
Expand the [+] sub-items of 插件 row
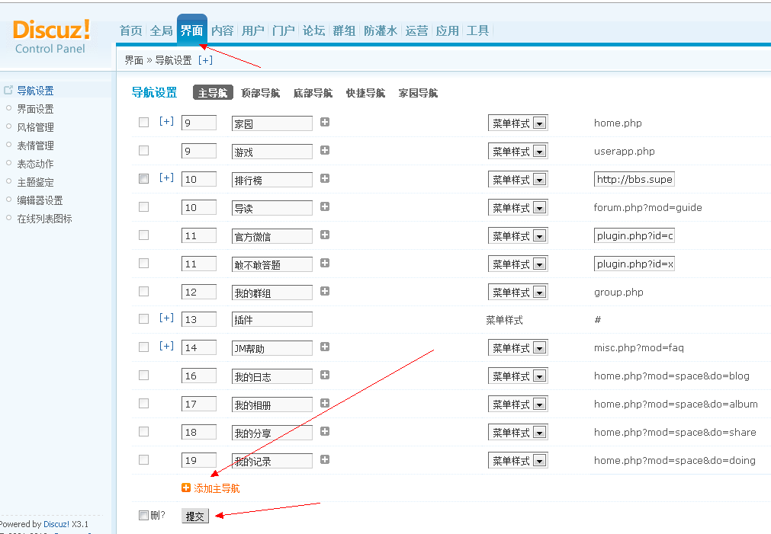166,318
